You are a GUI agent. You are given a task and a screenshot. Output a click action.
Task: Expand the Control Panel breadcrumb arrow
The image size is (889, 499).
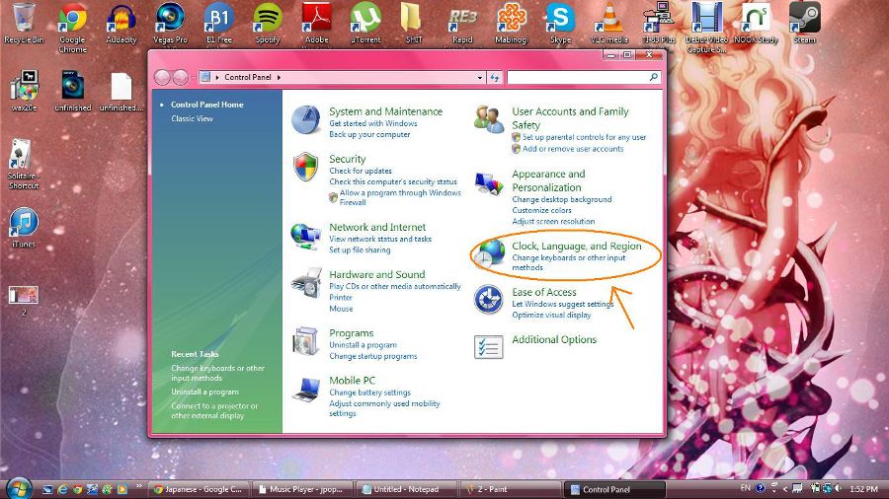[x=280, y=77]
